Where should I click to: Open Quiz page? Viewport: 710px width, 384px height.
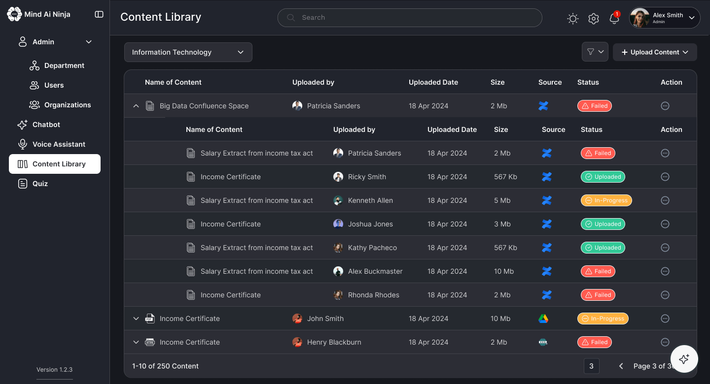pos(33,184)
